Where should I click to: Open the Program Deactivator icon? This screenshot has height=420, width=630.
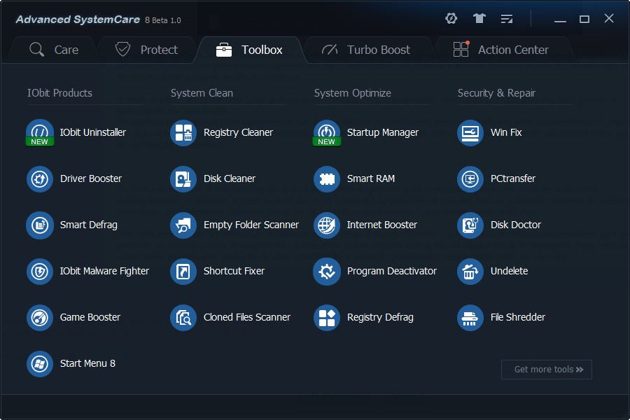point(327,272)
